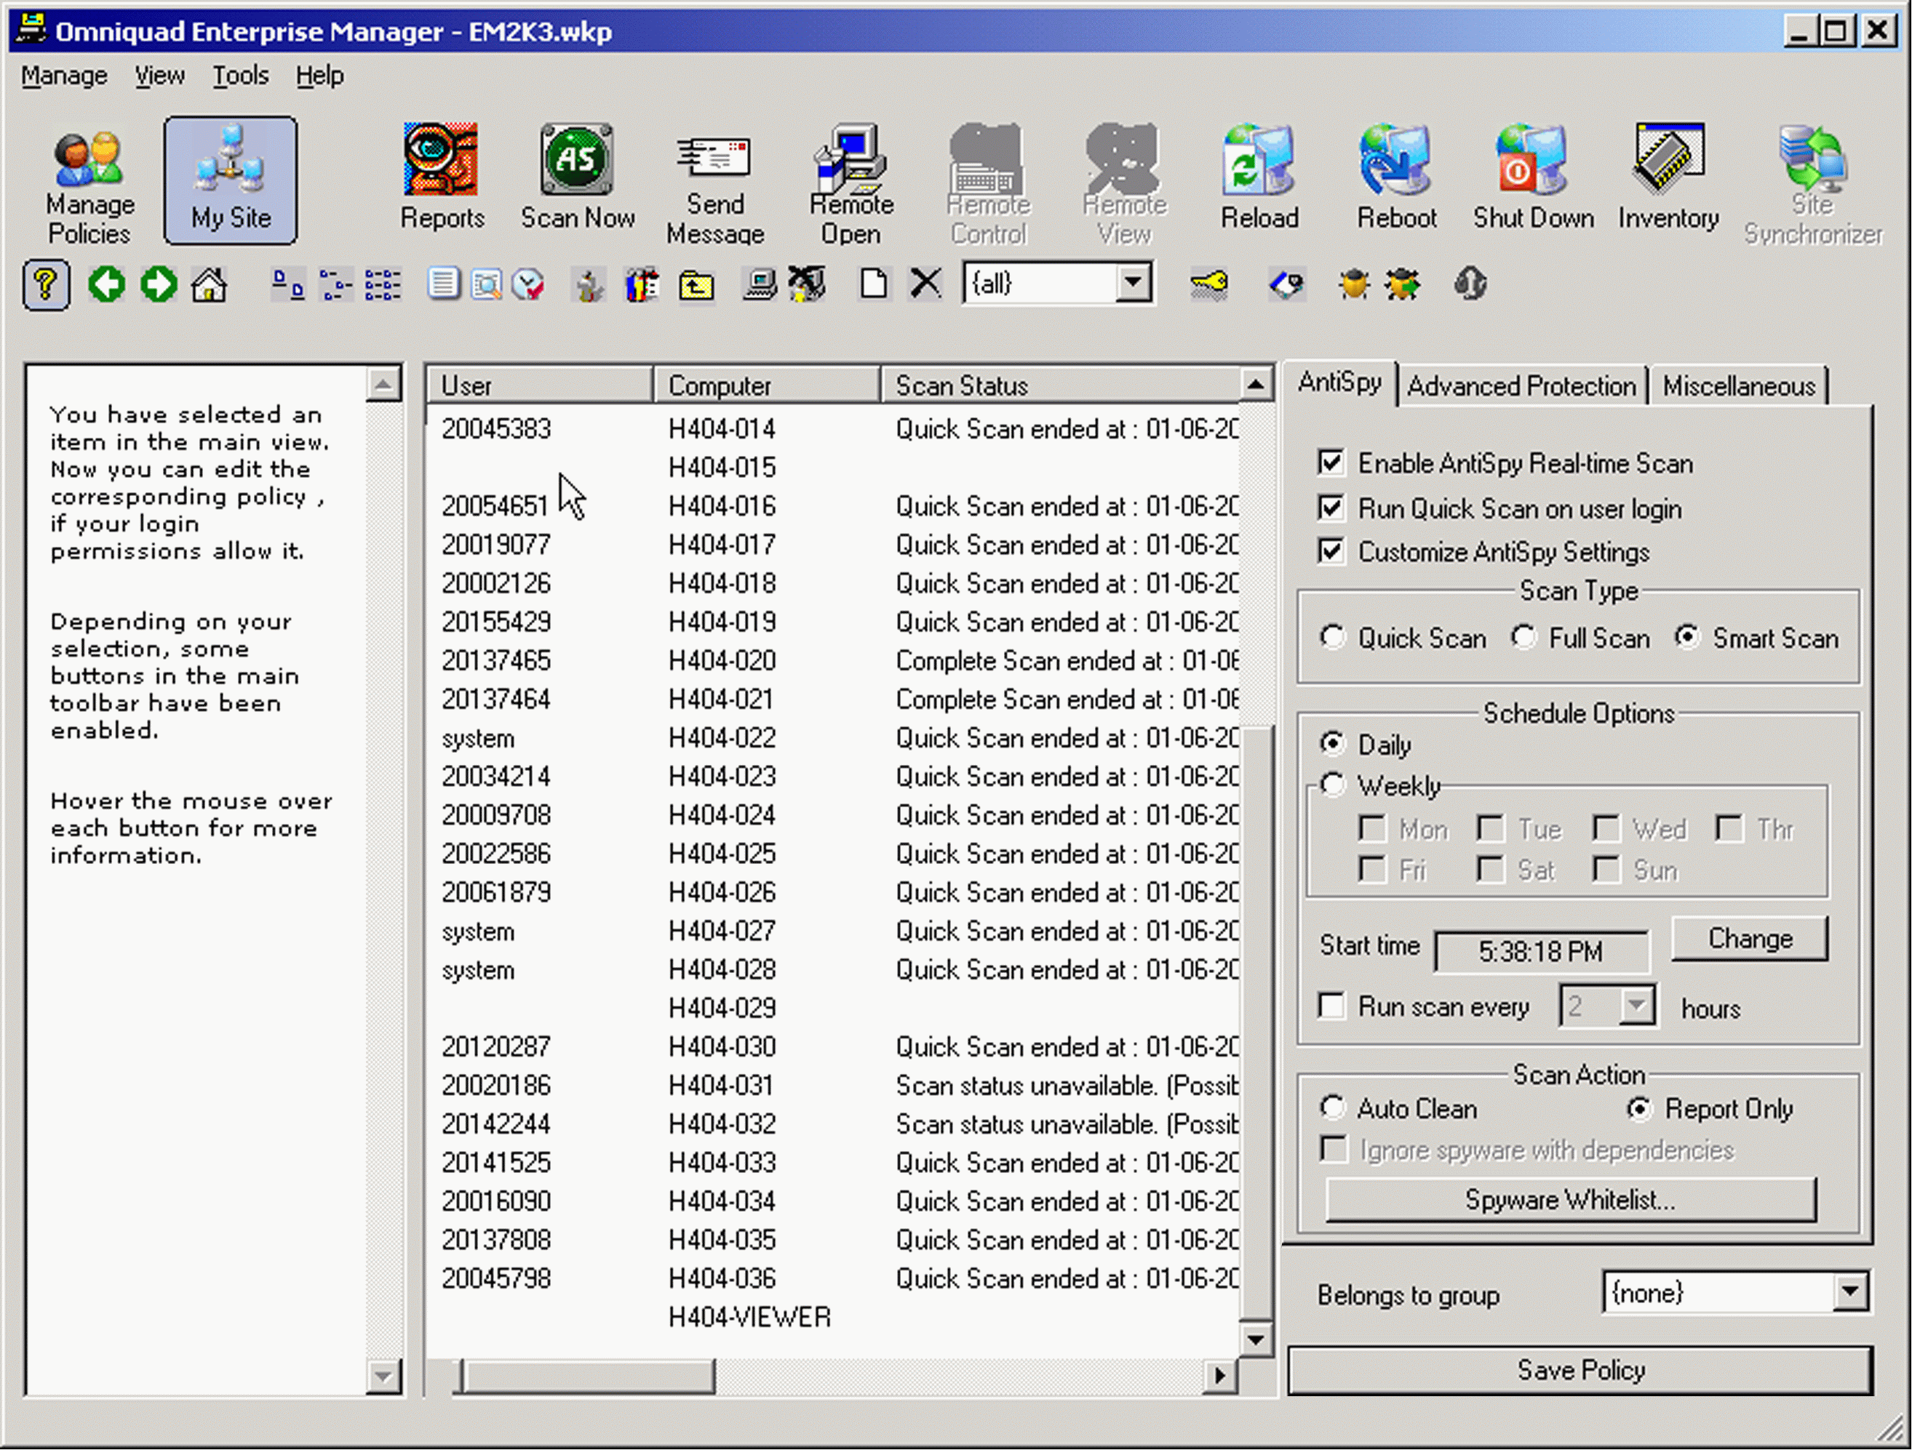Click the folder up-level icon
Image resolution: width=1912 pixels, height=1450 pixels.
[x=696, y=284]
